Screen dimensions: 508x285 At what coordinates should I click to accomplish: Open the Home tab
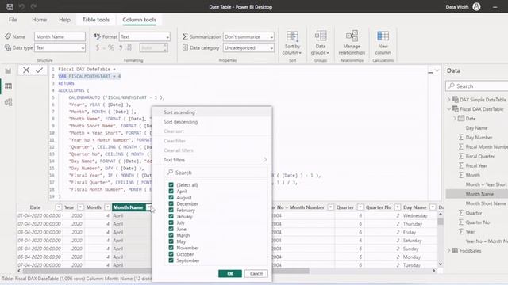[x=39, y=20]
